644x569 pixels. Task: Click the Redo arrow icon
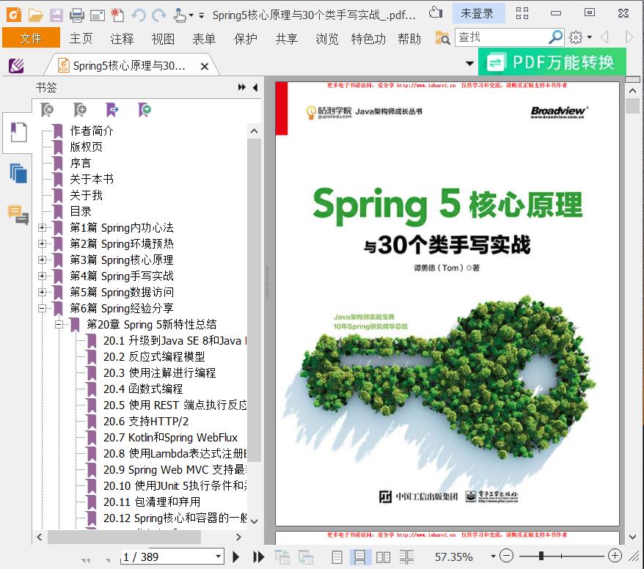tap(158, 15)
